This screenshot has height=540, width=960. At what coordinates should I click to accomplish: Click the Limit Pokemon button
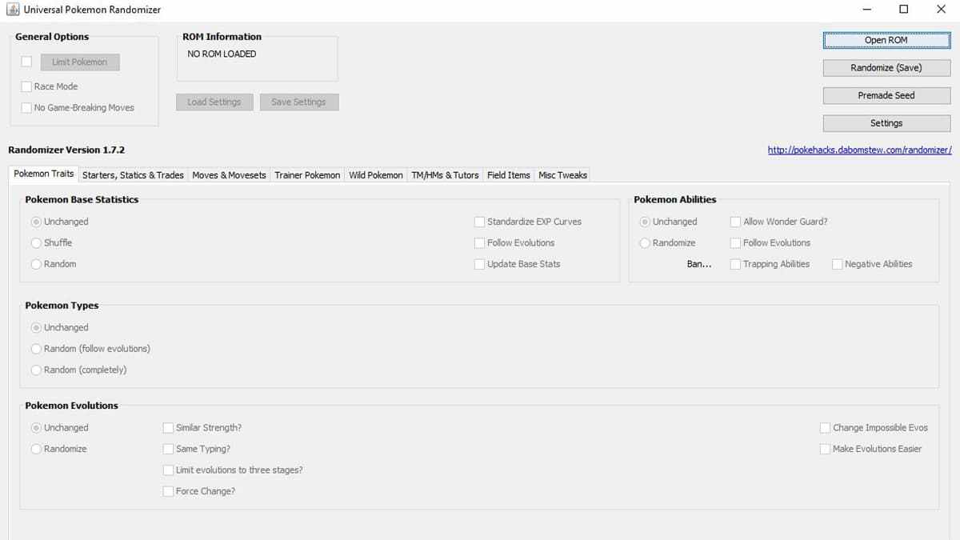79,62
